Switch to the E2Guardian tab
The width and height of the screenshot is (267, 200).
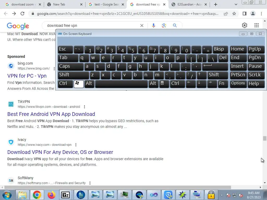click(189, 4)
